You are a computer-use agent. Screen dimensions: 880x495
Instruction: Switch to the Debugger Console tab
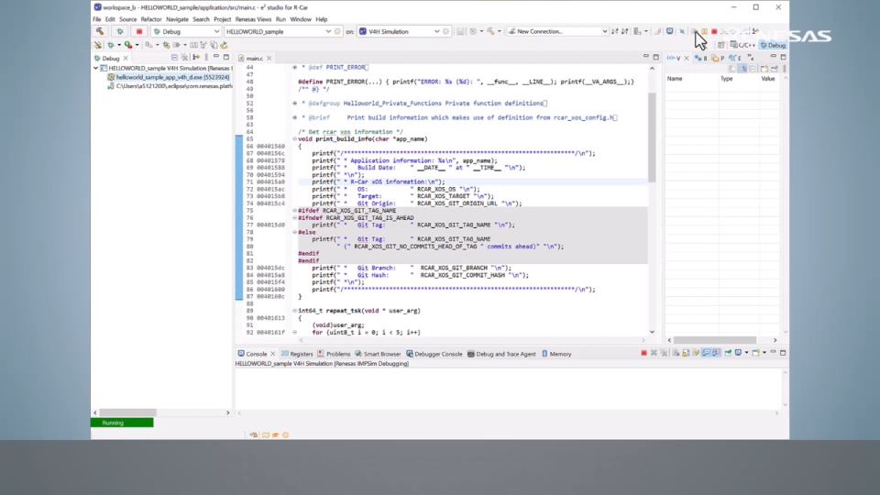click(435, 354)
